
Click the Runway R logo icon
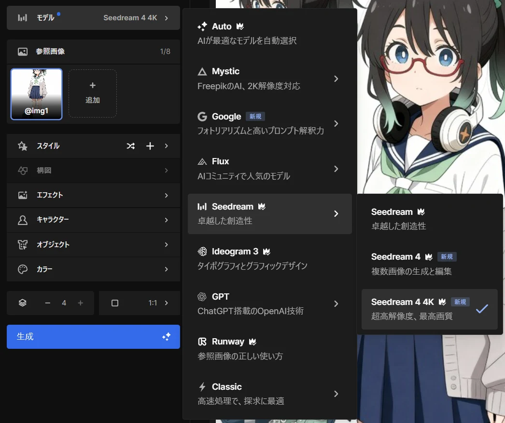(202, 342)
